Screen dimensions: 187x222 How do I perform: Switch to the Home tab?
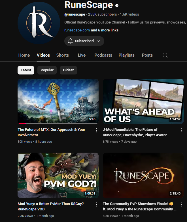coord(24,55)
